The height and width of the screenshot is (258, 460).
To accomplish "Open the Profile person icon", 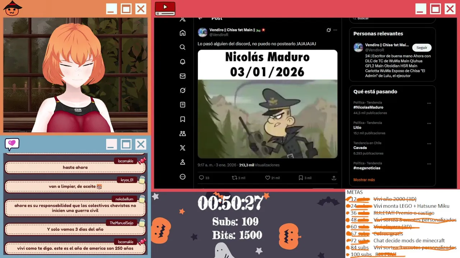I will (183, 162).
